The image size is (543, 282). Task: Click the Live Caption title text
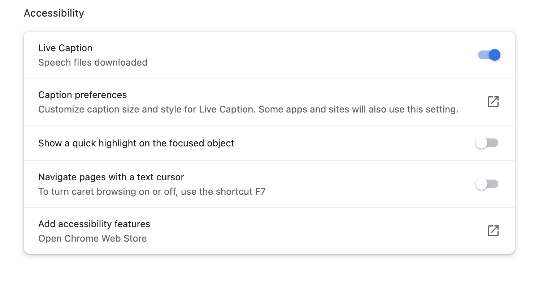click(65, 48)
